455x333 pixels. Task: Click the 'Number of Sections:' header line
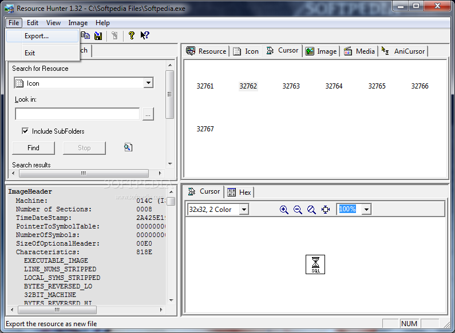click(x=54, y=209)
